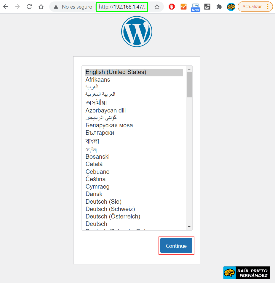Click the browser profile avatar icon
This screenshot has height=283, width=275.
point(231,7)
